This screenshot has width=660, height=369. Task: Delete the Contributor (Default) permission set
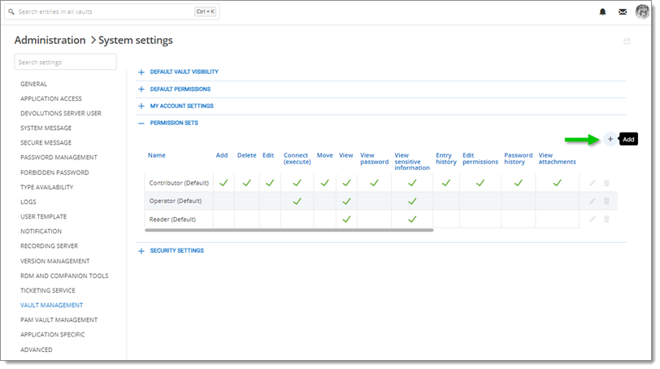coord(606,183)
